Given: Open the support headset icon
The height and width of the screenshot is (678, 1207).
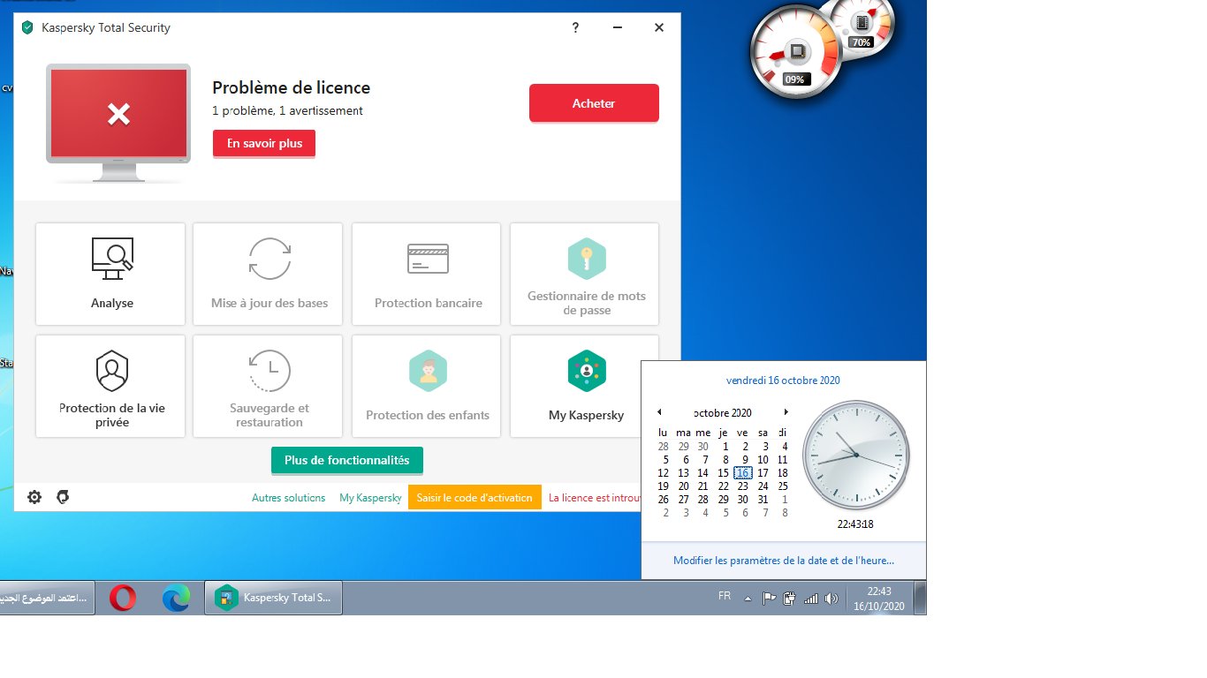Looking at the screenshot, I should point(63,497).
